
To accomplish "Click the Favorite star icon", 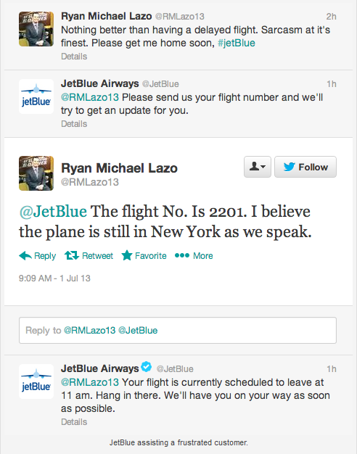I will coord(127,256).
